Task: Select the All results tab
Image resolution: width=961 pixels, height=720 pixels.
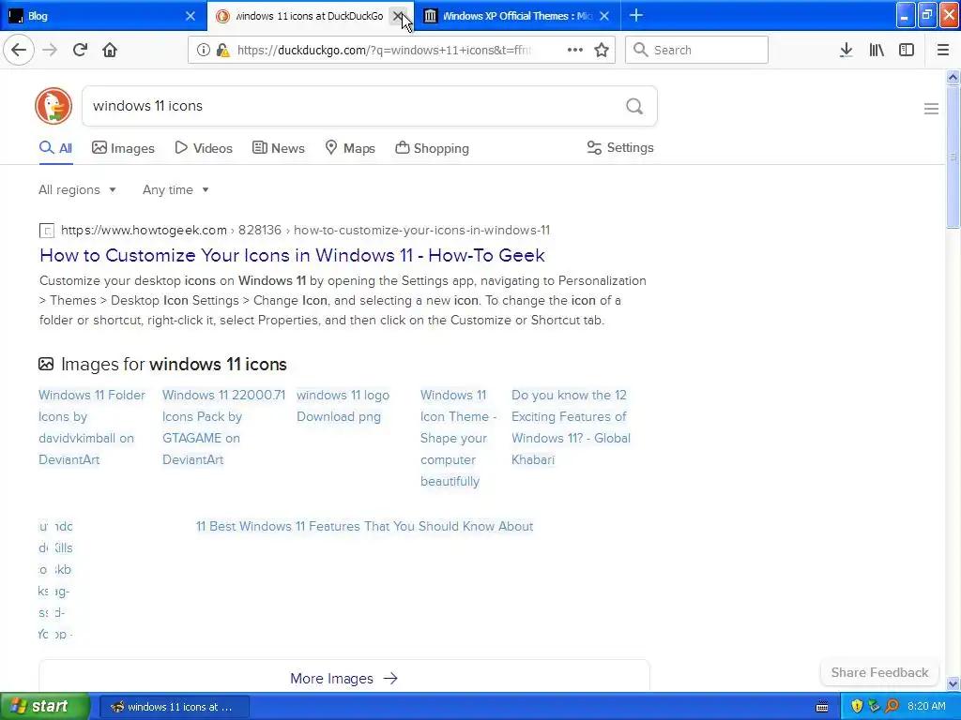Action: pos(55,148)
